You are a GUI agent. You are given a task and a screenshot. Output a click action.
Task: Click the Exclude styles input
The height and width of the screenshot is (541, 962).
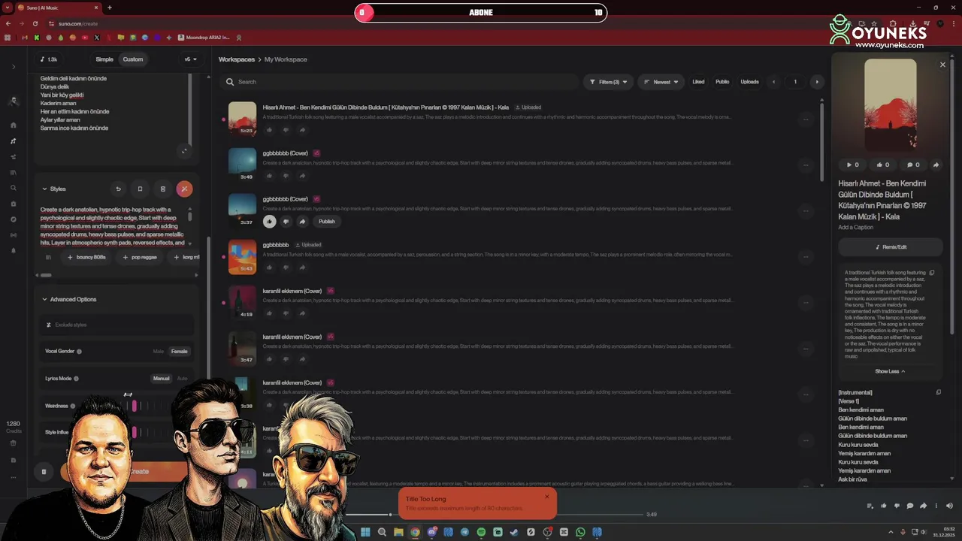116,325
